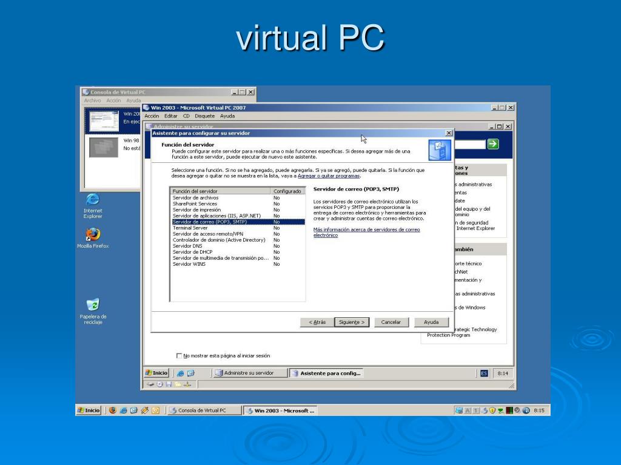
Task: Click the search field beside the green arrow
Action: coord(470,144)
